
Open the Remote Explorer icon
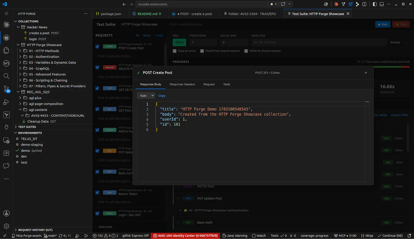click(x=6, y=140)
